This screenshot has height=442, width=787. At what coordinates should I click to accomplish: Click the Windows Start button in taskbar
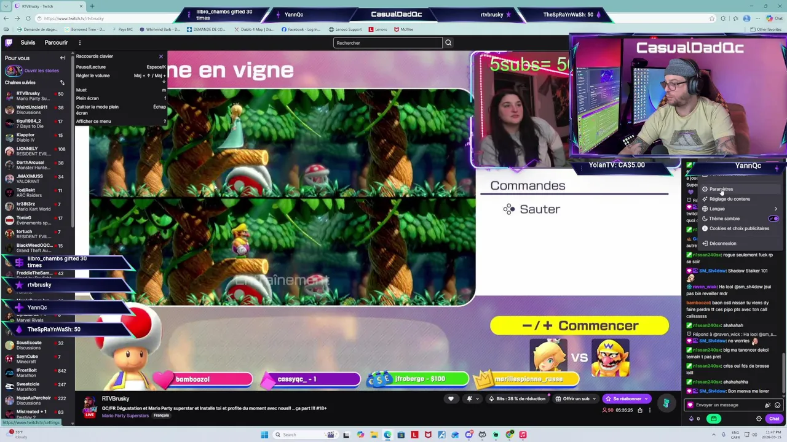264,435
